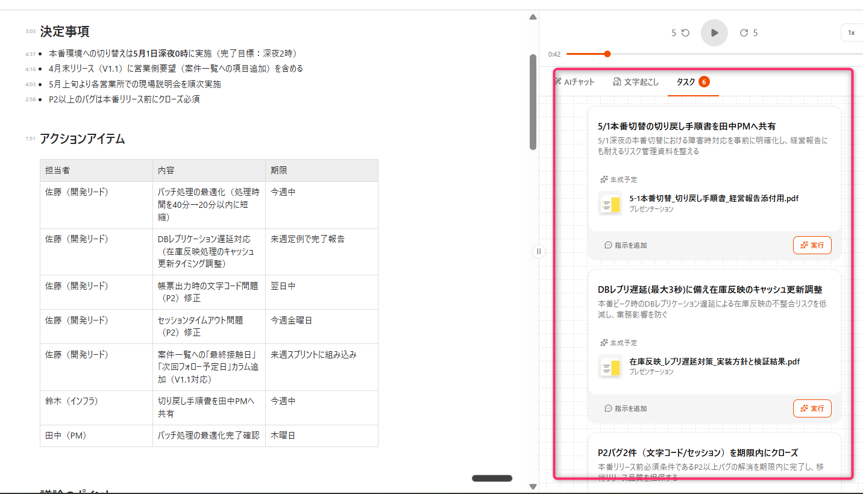Click the file name 在庫反映_レプリ遅延対策_実装方針と検証結果.pdf
Screen dimensions: 863x494
(x=714, y=361)
